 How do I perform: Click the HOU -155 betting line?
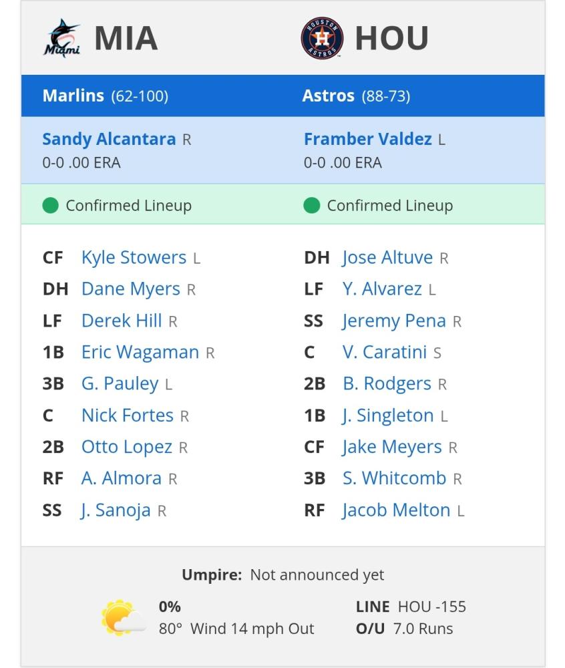pos(431,607)
